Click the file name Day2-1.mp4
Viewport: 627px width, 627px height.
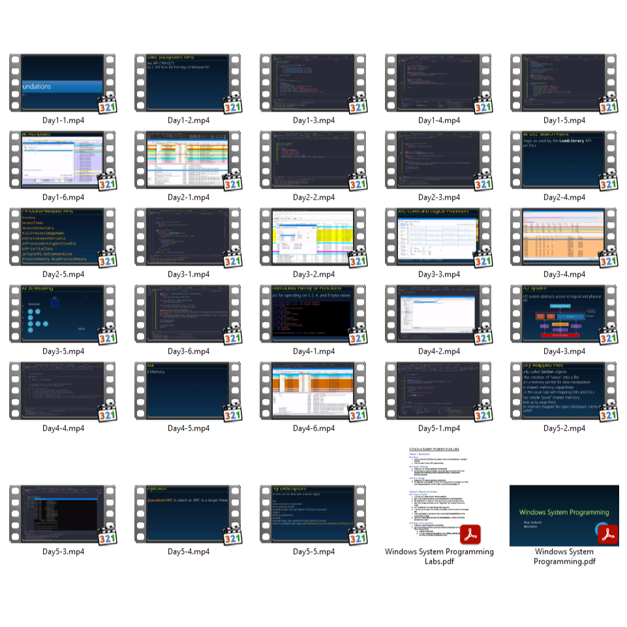[189, 197]
